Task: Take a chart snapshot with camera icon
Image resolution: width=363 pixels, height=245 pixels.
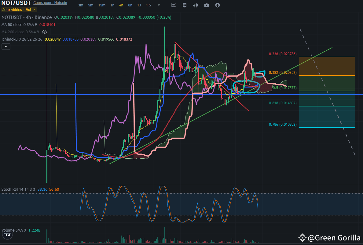Action: [x=207, y=5]
